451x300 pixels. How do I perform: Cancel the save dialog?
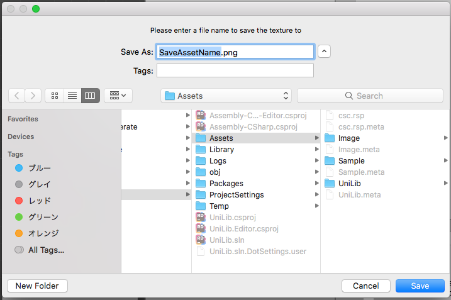pos(366,286)
